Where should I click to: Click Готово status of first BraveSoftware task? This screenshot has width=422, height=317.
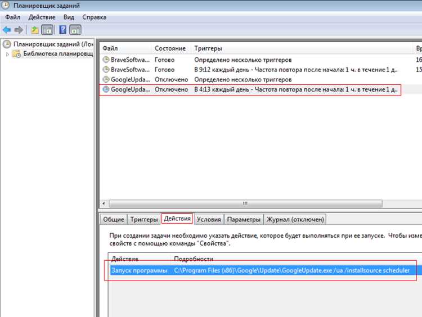[x=164, y=60]
